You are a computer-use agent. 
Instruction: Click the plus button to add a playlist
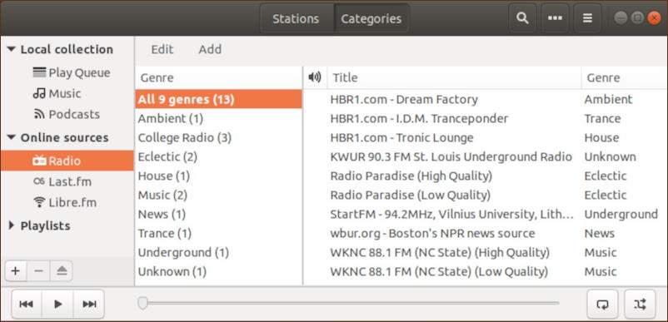[x=16, y=271]
